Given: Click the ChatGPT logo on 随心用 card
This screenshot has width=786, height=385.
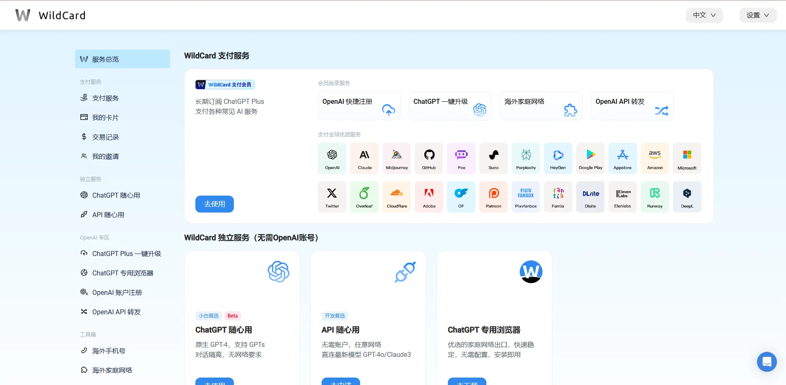Looking at the screenshot, I should (279, 272).
